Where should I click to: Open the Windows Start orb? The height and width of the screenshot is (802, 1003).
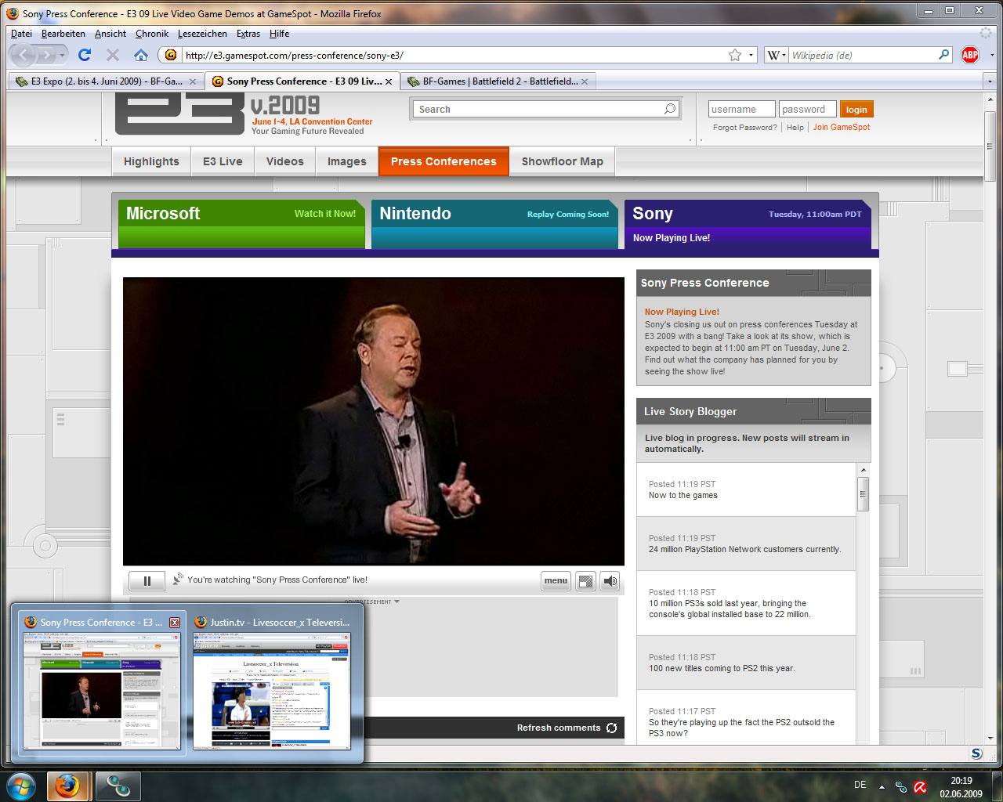pos(21,786)
